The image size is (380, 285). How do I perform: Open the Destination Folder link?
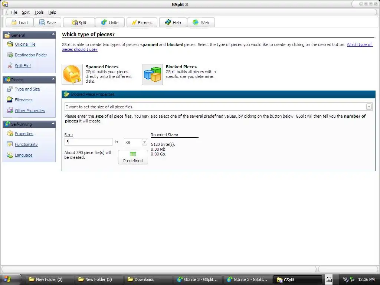31,55
